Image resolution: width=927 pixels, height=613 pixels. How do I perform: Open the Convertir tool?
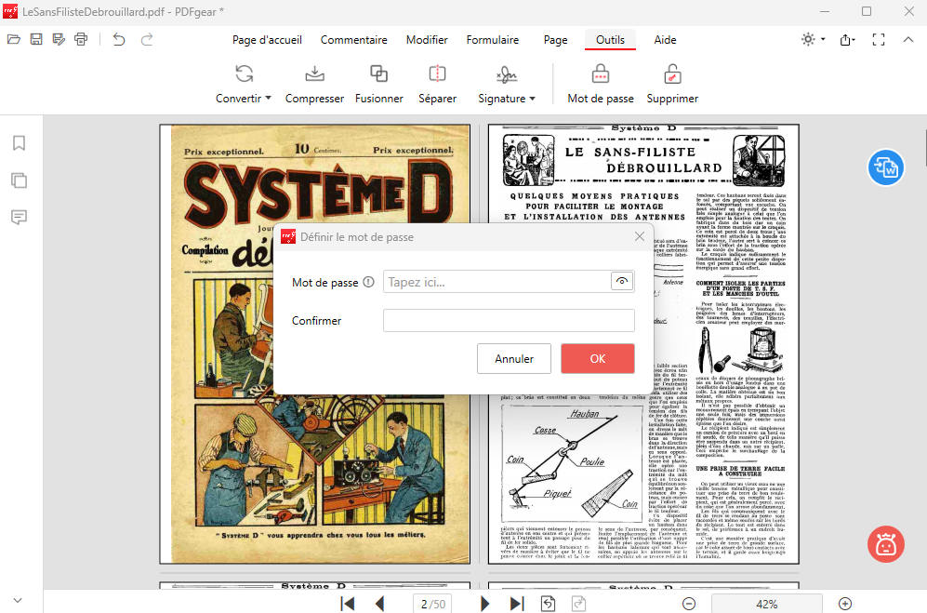pos(244,84)
